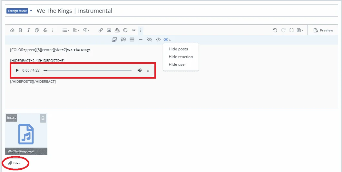Play the audio track
This screenshot has width=342, height=172.
click(17, 70)
